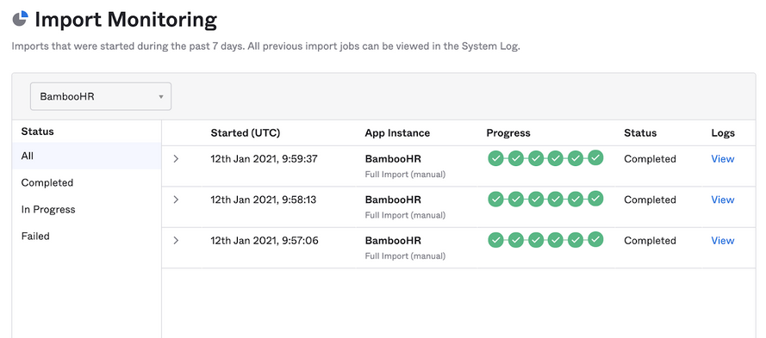
Task: Click Full Import (manual) in 9:57:06 row
Action: [x=405, y=256]
